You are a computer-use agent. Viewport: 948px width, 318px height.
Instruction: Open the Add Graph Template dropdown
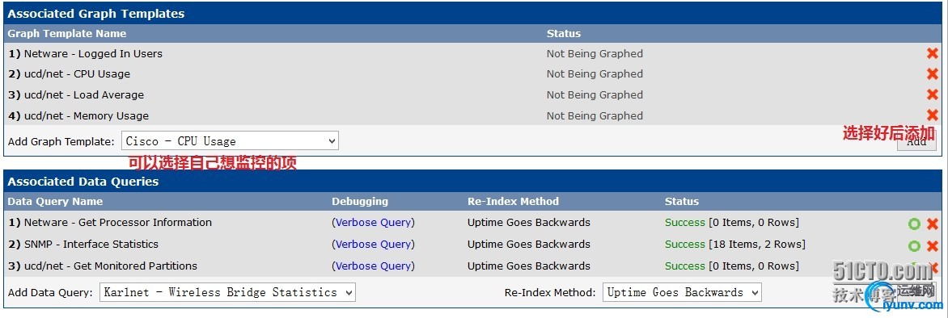click(x=230, y=141)
